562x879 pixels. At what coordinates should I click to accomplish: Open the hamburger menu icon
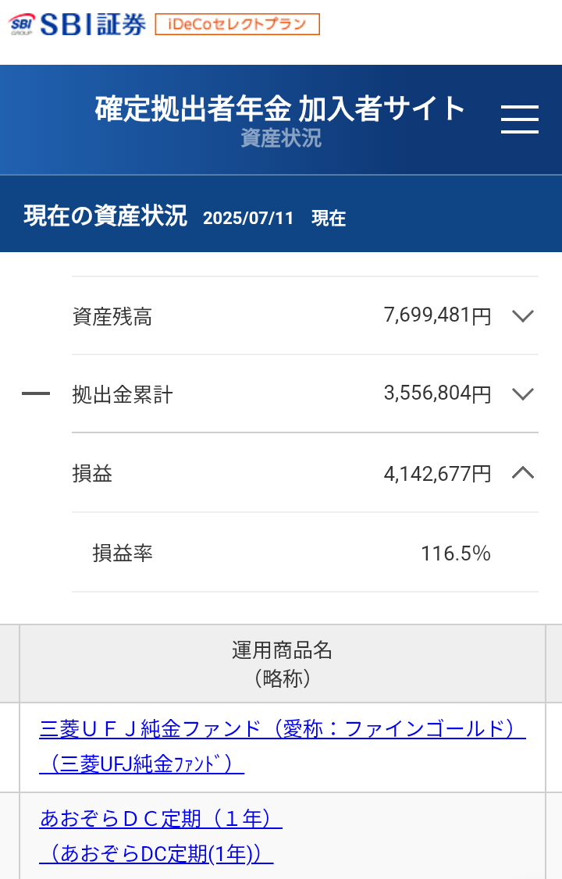[x=519, y=119]
